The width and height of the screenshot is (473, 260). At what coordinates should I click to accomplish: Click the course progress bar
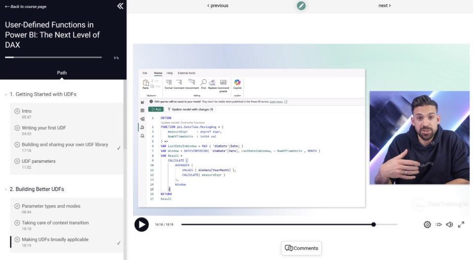click(x=53, y=57)
